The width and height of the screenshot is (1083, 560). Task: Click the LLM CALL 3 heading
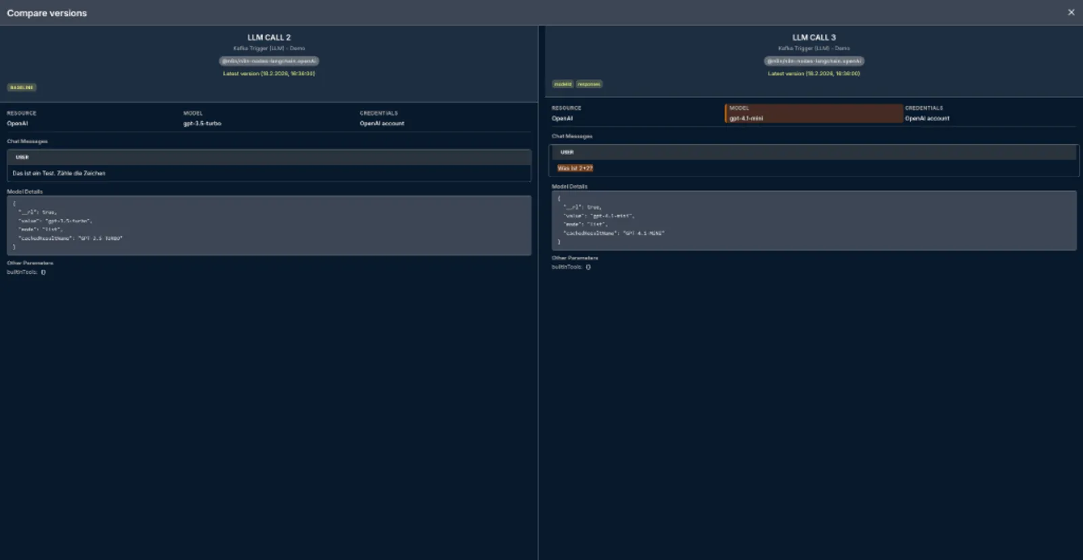pos(814,37)
